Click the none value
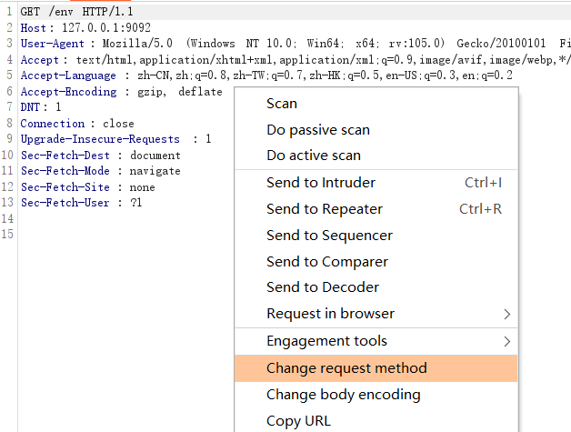Viewport: 571px width, 432px height. 142,187
